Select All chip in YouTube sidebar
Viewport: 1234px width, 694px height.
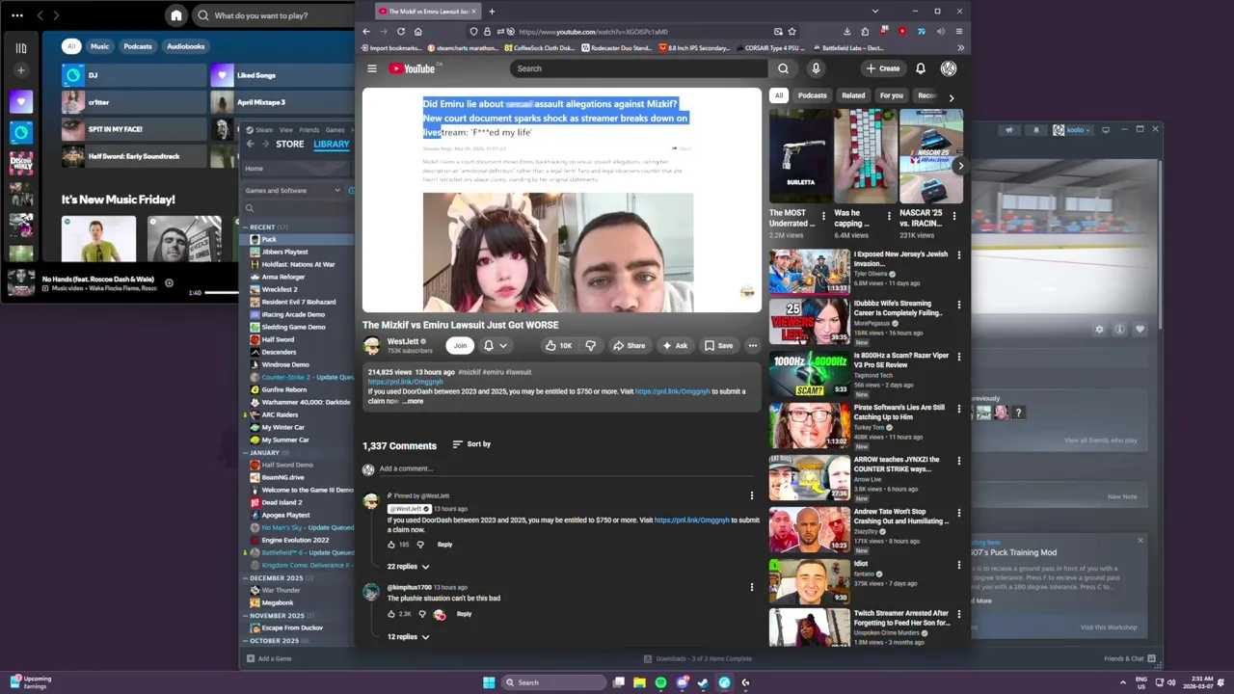click(x=778, y=95)
